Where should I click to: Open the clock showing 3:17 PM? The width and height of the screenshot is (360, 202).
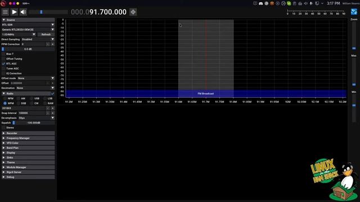coord(333,3)
